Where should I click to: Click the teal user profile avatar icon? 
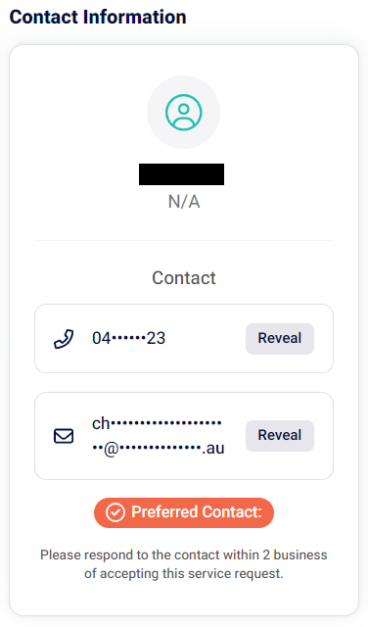pyautogui.click(x=184, y=112)
